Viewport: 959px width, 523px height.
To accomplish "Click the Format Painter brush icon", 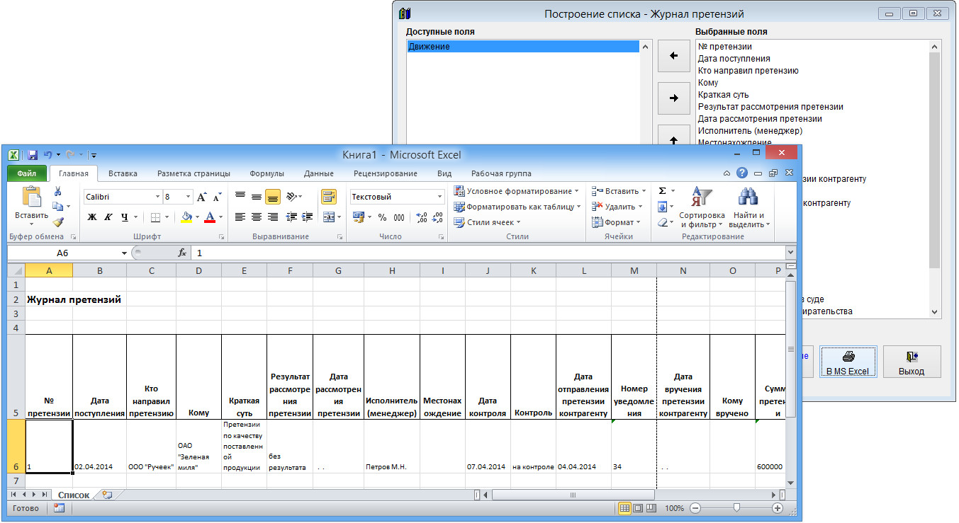I will [58, 222].
